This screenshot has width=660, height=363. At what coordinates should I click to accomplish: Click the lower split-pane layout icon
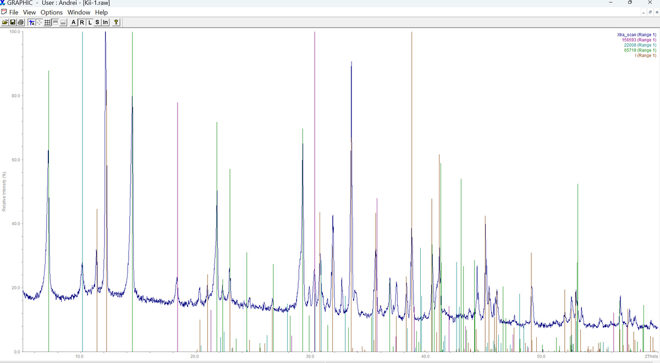point(63,23)
